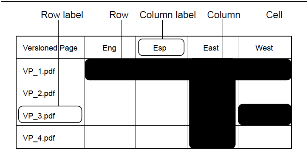Click the empty VP_3.pdf Eng cell
The width and height of the screenshot is (308, 164).
pyautogui.click(x=110, y=114)
